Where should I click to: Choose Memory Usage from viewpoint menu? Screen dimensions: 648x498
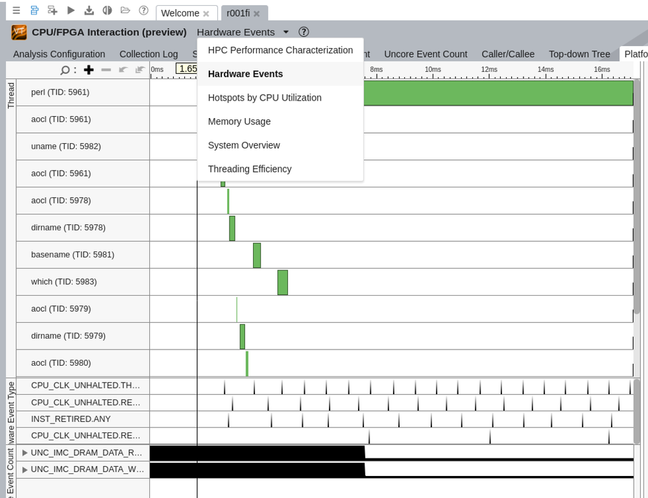tap(239, 121)
